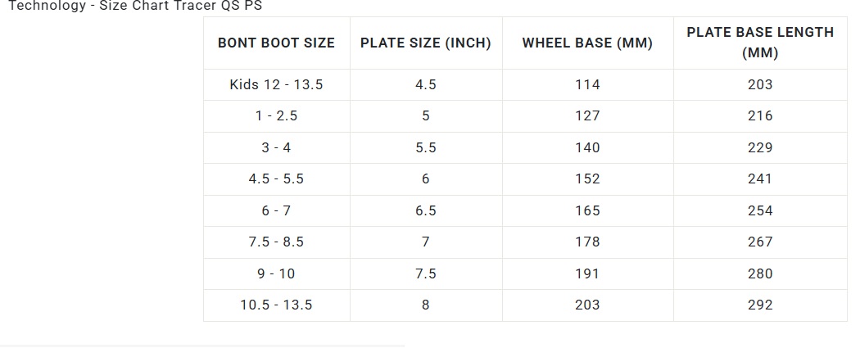Image resolution: width=860 pixels, height=357 pixels.
Task: Select the Kids 12 - 13.5 boot size cell
Action: 276,84
